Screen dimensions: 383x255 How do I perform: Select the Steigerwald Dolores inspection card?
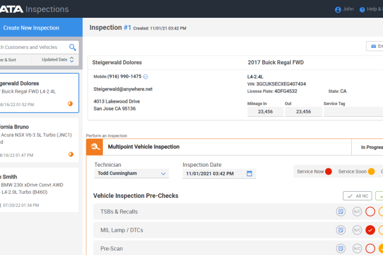(x=39, y=93)
